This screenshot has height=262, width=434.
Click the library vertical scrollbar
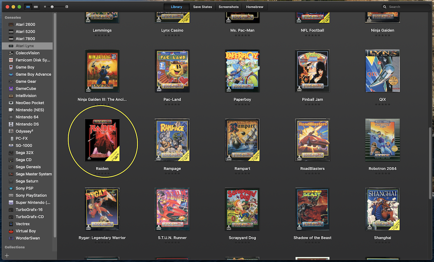point(430,163)
